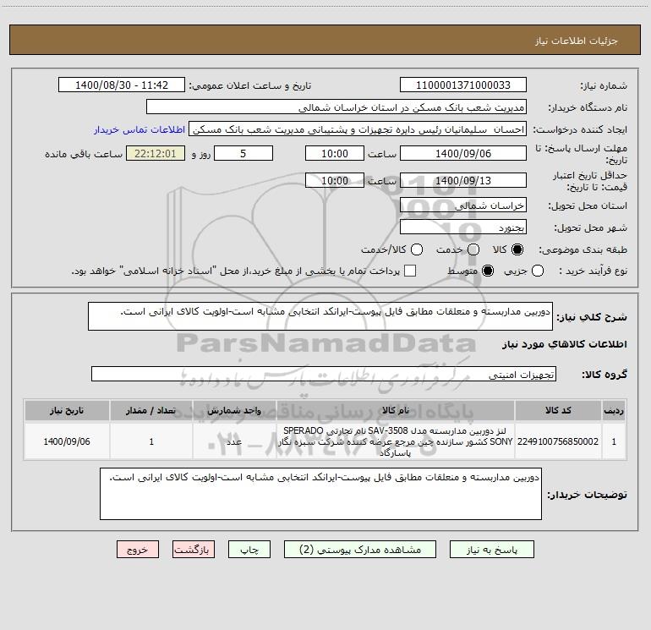Click the quantity cell showing 1
Image resolution: width=651 pixels, height=630 pixels.
click(x=151, y=441)
